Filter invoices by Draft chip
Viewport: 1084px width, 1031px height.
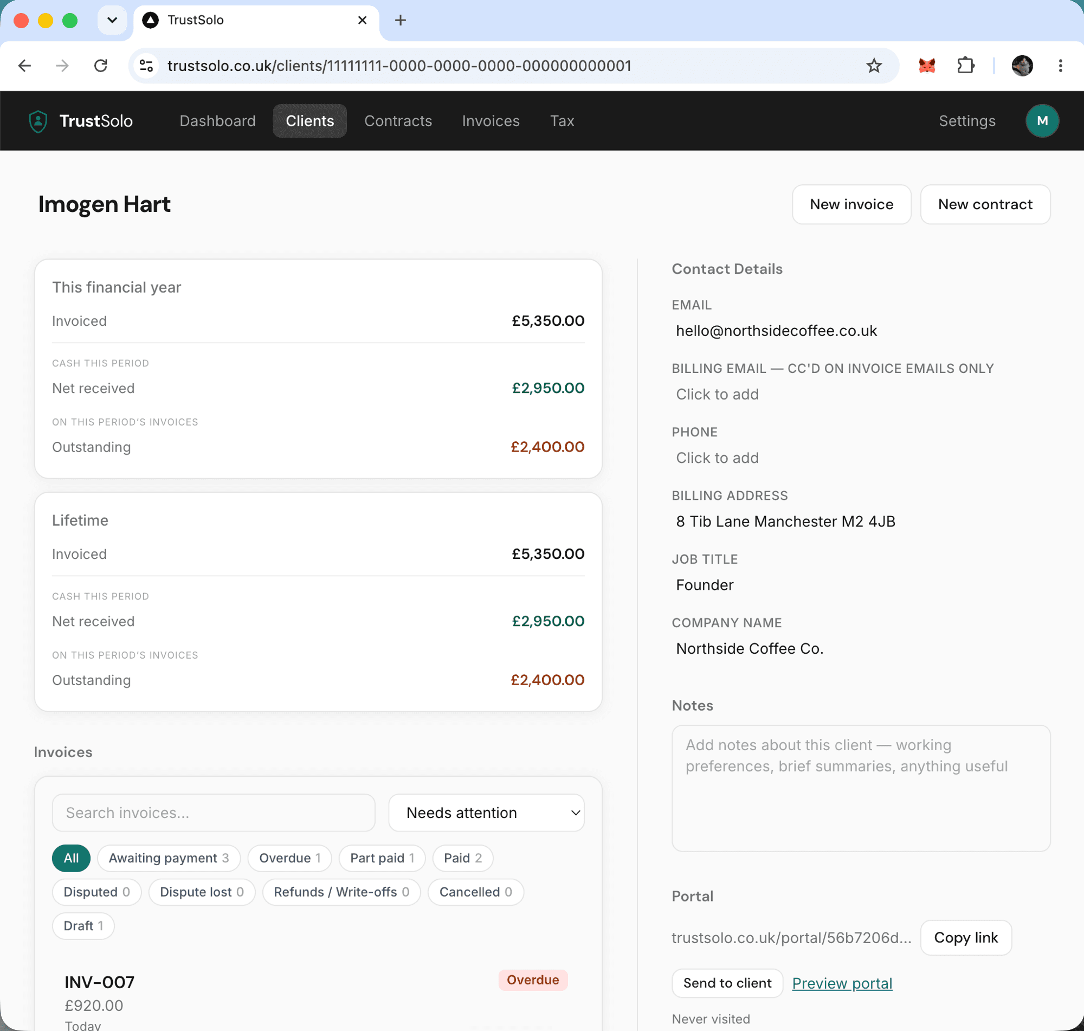[83, 926]
